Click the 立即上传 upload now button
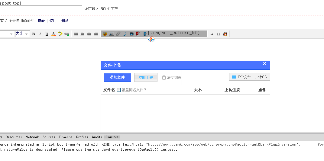 146,77
